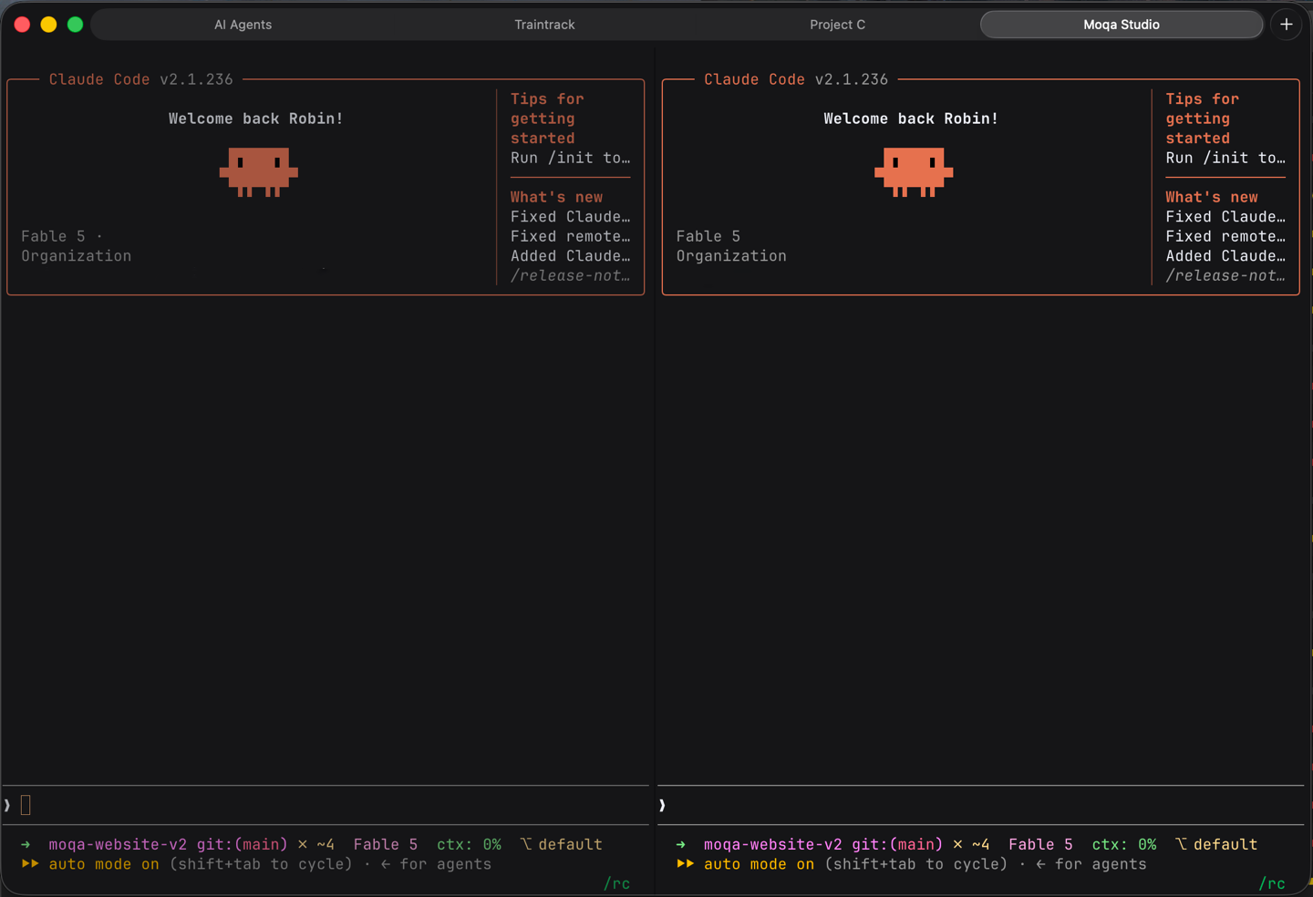
Task: Click 'moqa-website-v2' in left status line
Action: click(118, 845)
